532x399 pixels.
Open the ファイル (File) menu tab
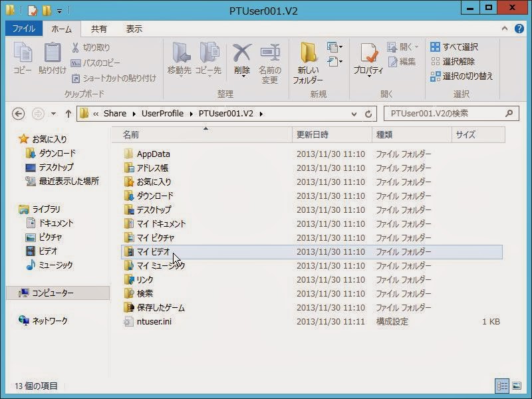(24, 29)
